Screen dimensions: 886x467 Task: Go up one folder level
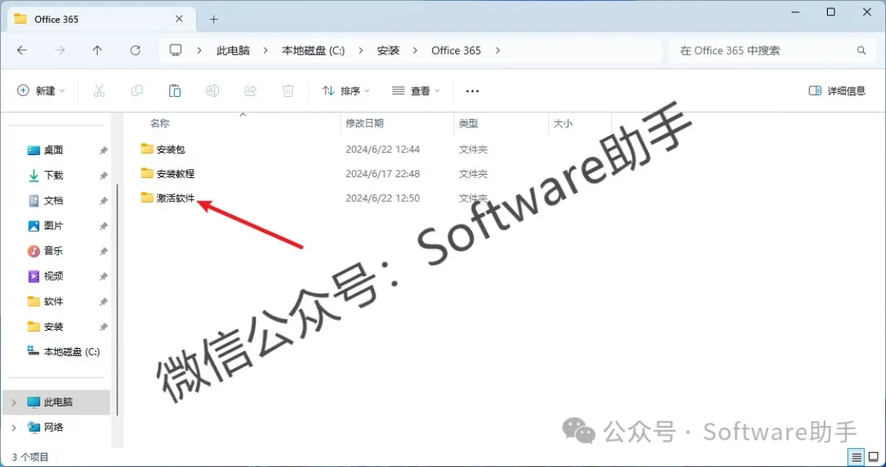pyautogui.click(x=97, y=50)
